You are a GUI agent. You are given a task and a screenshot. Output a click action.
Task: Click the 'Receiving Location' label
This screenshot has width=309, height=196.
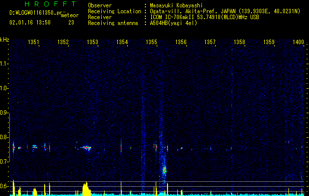[114, 11]
